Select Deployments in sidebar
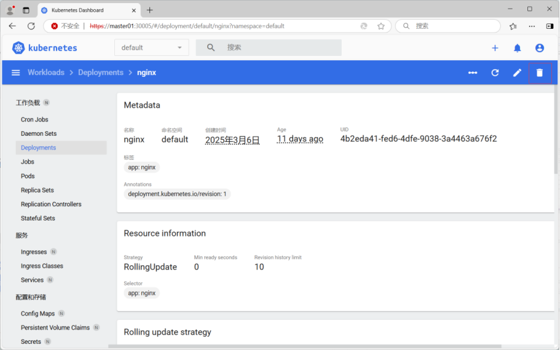Screen dimensions: 560x350 click(61, 148)
